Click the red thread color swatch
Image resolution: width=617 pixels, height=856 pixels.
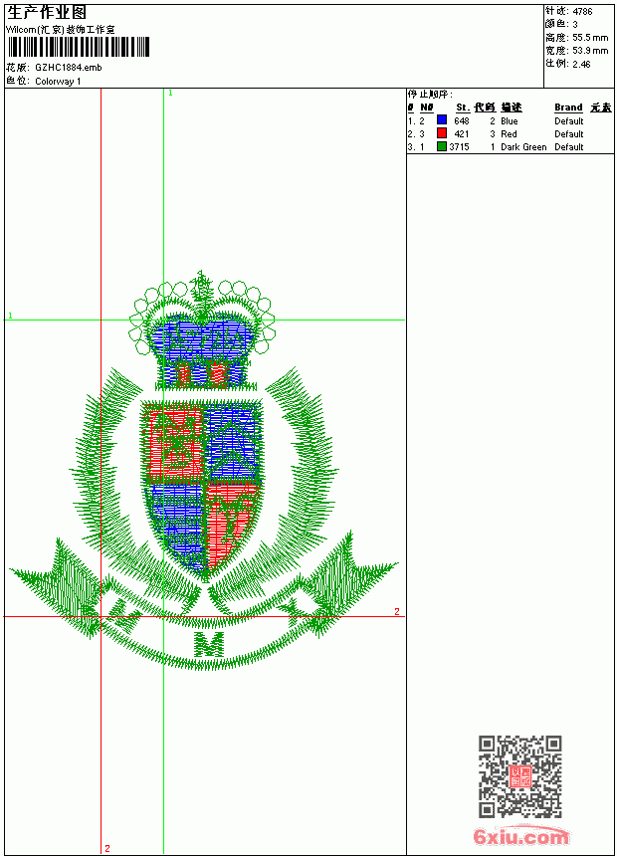tap(442, 133)
